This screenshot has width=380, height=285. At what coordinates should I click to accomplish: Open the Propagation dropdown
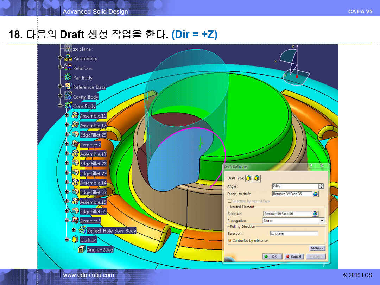pos(322,221)
